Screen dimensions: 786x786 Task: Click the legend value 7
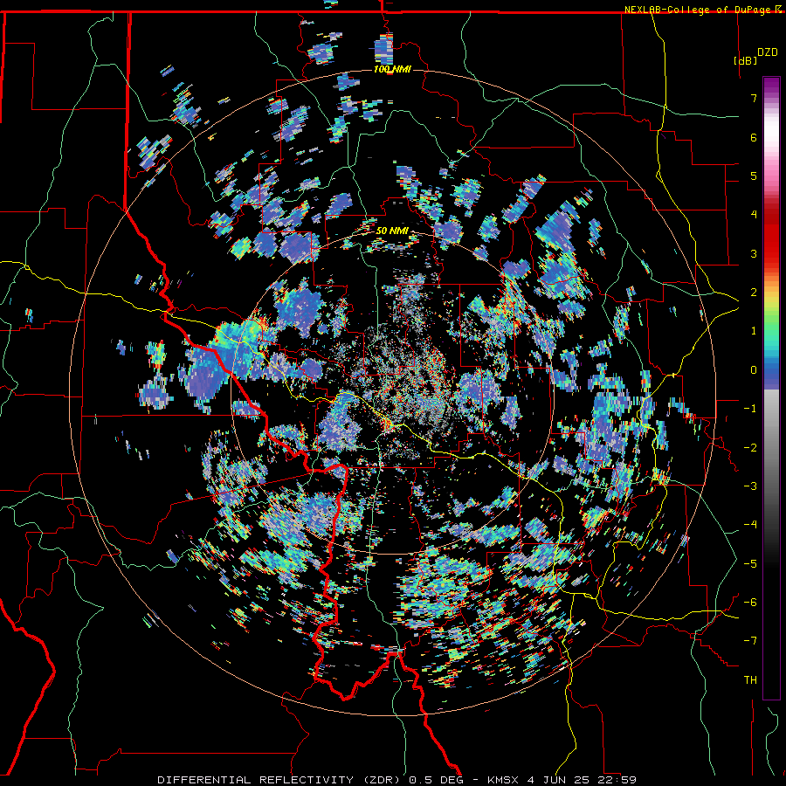click(x=754, y=98)
